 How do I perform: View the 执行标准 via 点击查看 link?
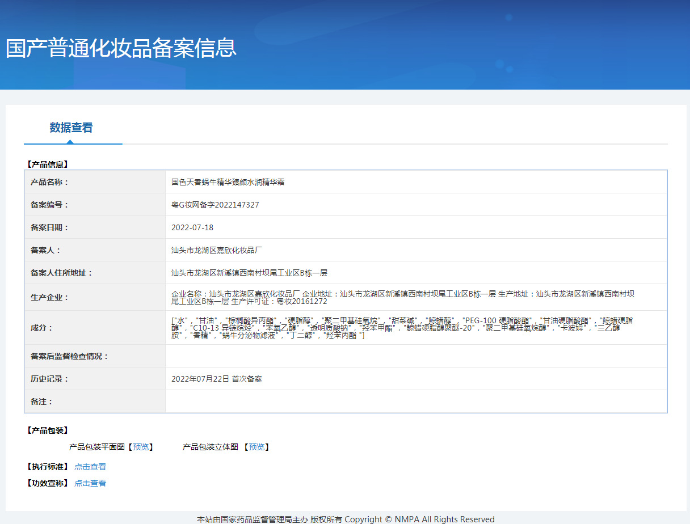coord(90,466)
